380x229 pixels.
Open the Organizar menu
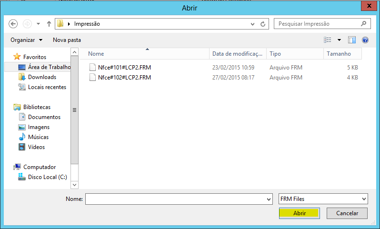coord(26,40)
